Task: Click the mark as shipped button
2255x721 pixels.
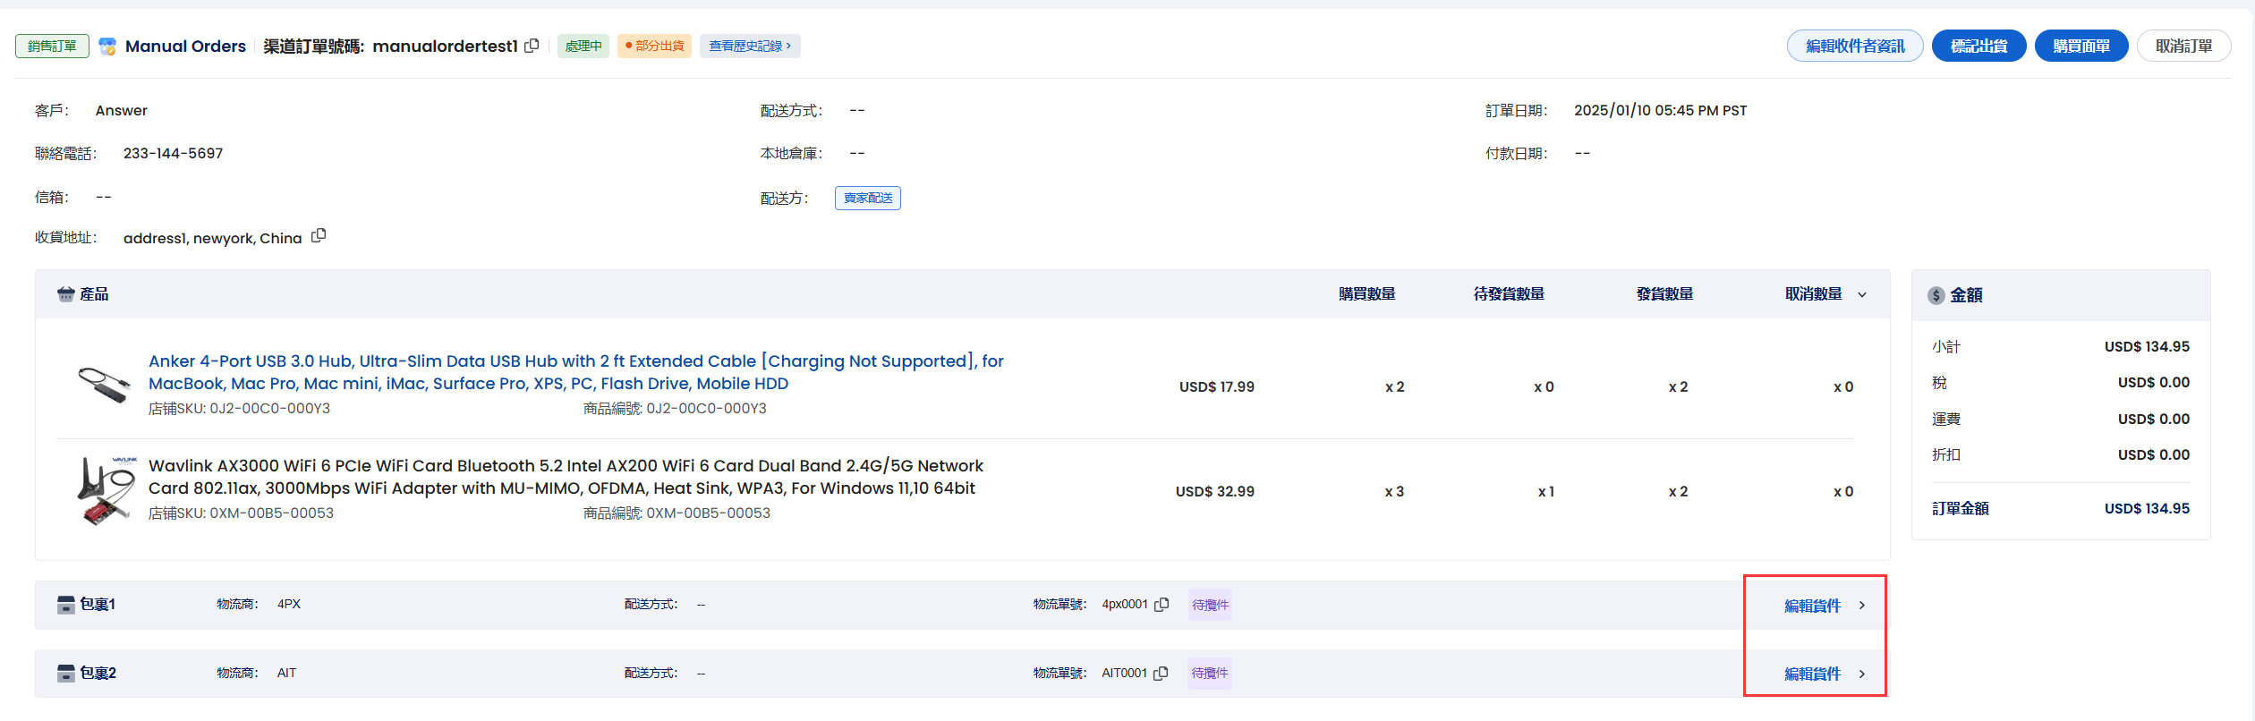Action: [x=1978, y=47]
